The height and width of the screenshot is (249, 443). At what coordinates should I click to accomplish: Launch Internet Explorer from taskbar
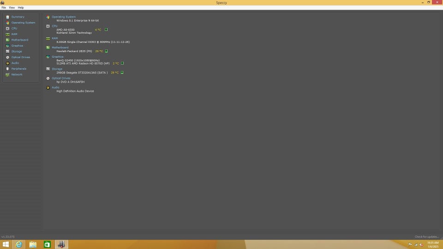pos(18,244)
